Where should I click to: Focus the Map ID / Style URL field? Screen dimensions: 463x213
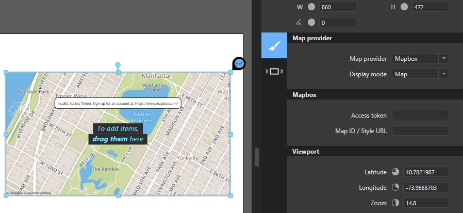420,131
